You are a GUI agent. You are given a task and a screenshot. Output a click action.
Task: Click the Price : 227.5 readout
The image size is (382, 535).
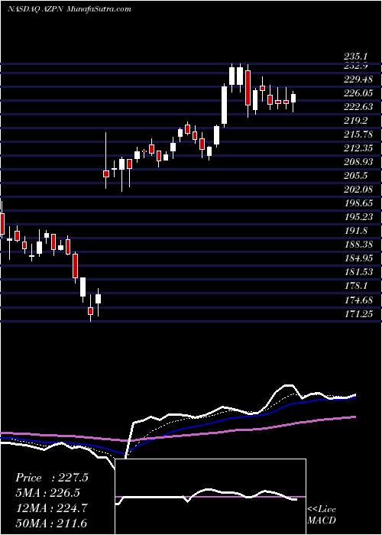pos(52,478)
